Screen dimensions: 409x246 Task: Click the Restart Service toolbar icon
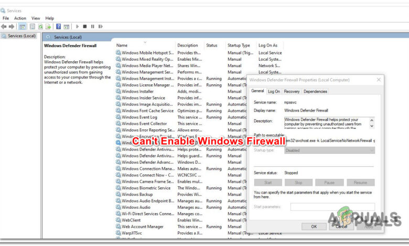coord(101,27)
